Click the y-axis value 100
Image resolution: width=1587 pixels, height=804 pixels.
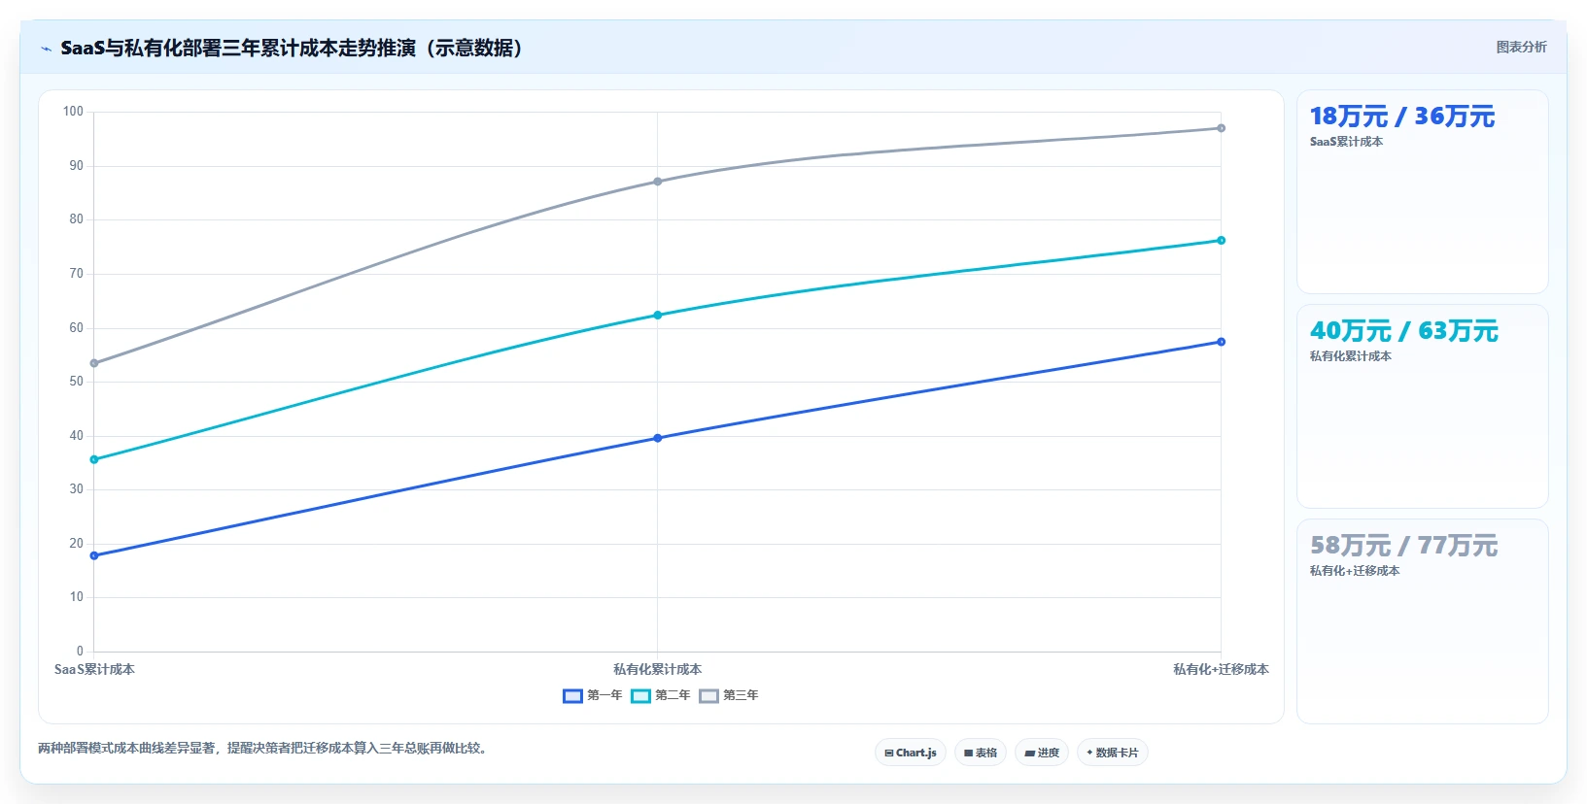coord(73,112)
